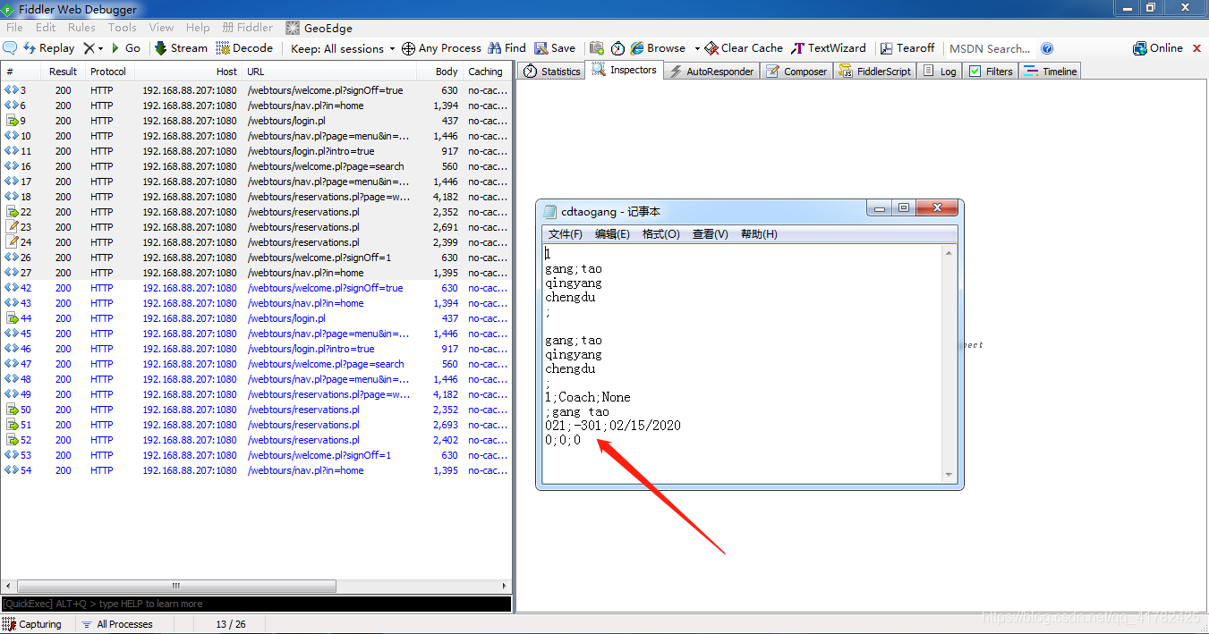
Task: Click the camera screenshot icon
Action: pyautogui.click(x=597, y=48)
